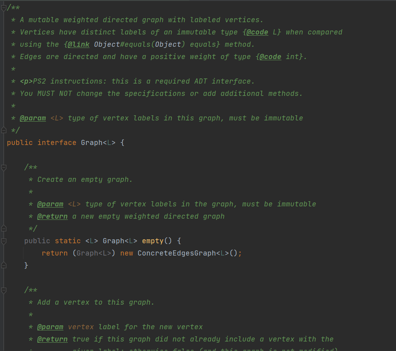Collapse the empty() method body
This screenshot has width=396, height=351.
click(4, 241)
